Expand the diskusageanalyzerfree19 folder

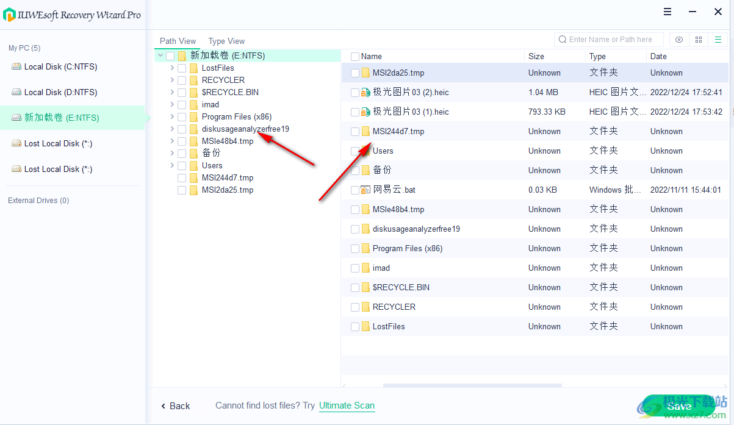[172, 129]
